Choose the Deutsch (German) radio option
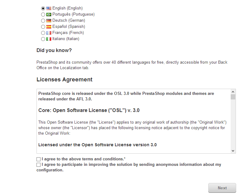 (x=43, y=21)
